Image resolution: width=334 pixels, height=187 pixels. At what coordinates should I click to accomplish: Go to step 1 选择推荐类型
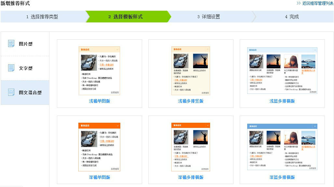point(44,17)
